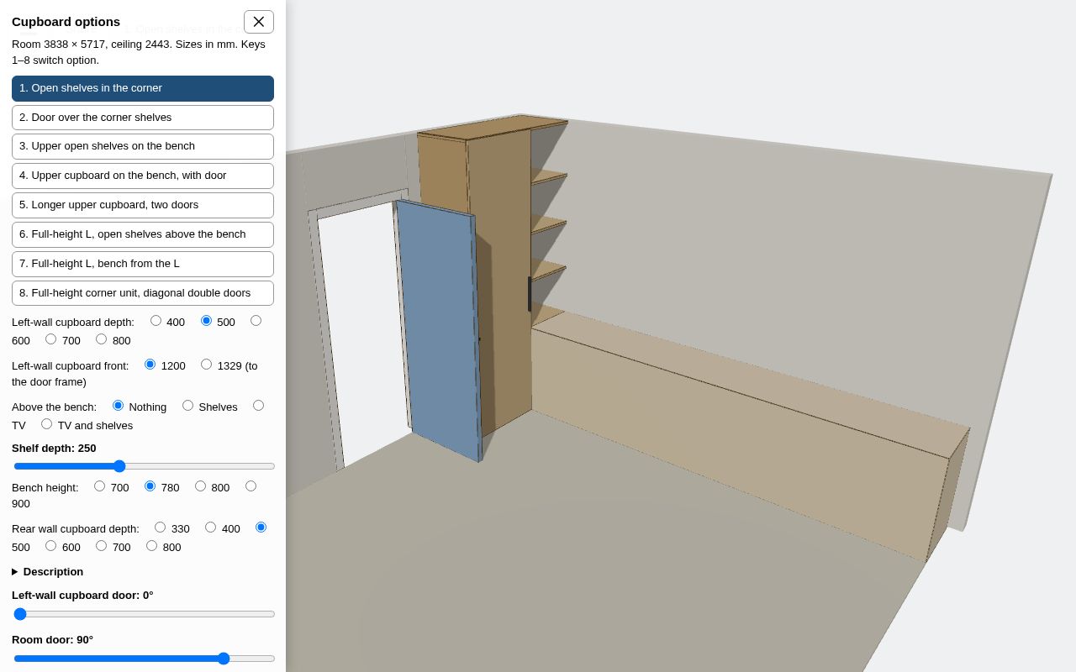The width and height of the screenshot is (1076, 672).
Task: Set rear wall cupboard depth to 330
Action: 160,528
